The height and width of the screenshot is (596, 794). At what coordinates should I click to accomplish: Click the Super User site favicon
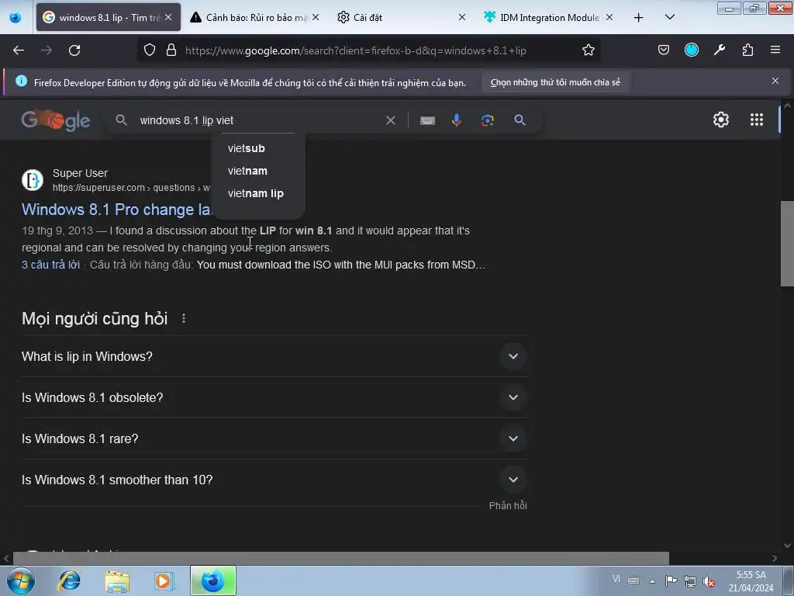[33, 180]
